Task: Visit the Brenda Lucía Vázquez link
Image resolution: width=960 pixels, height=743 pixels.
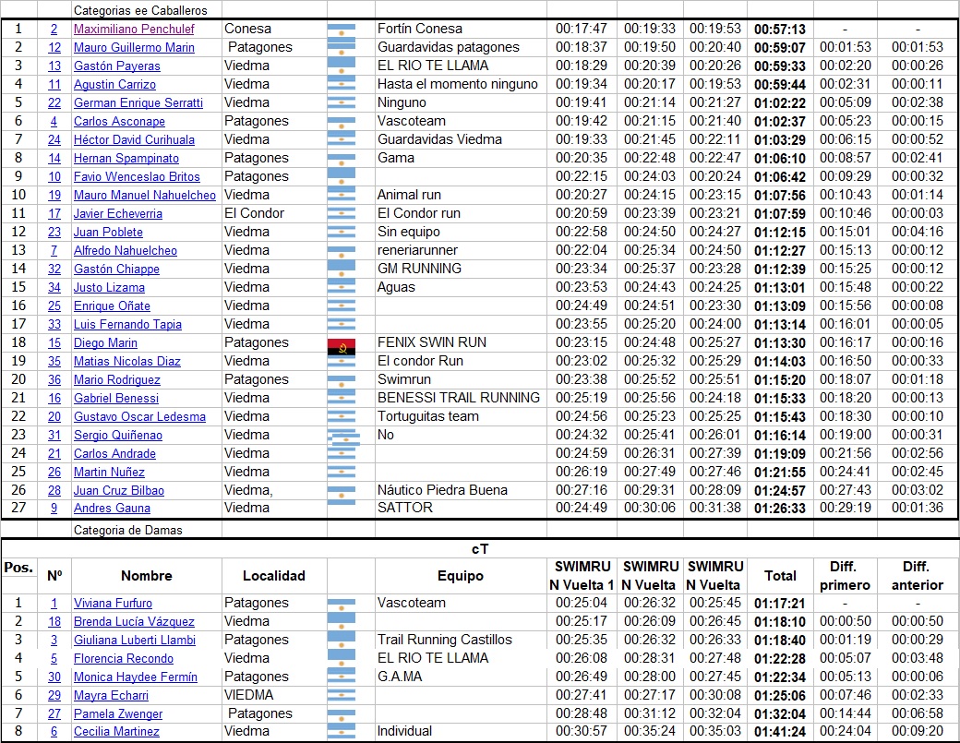Action: [x=134, y=622]
